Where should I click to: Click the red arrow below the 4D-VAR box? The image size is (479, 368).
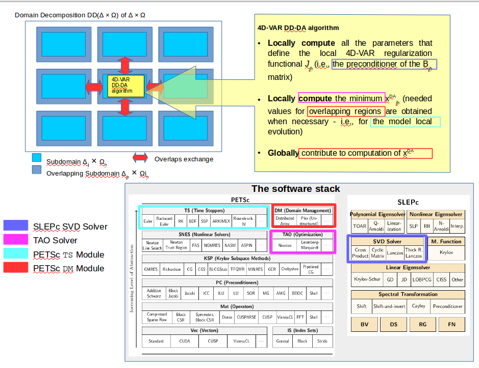point(126,107)
